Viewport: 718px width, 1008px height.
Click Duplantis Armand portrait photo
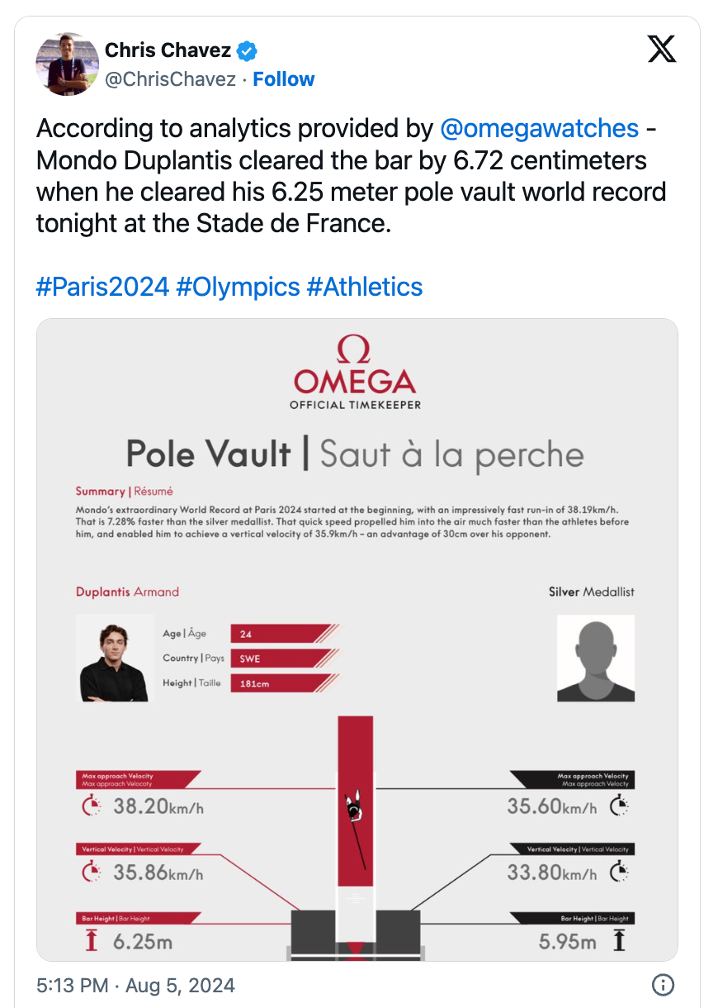coord(114,659)
